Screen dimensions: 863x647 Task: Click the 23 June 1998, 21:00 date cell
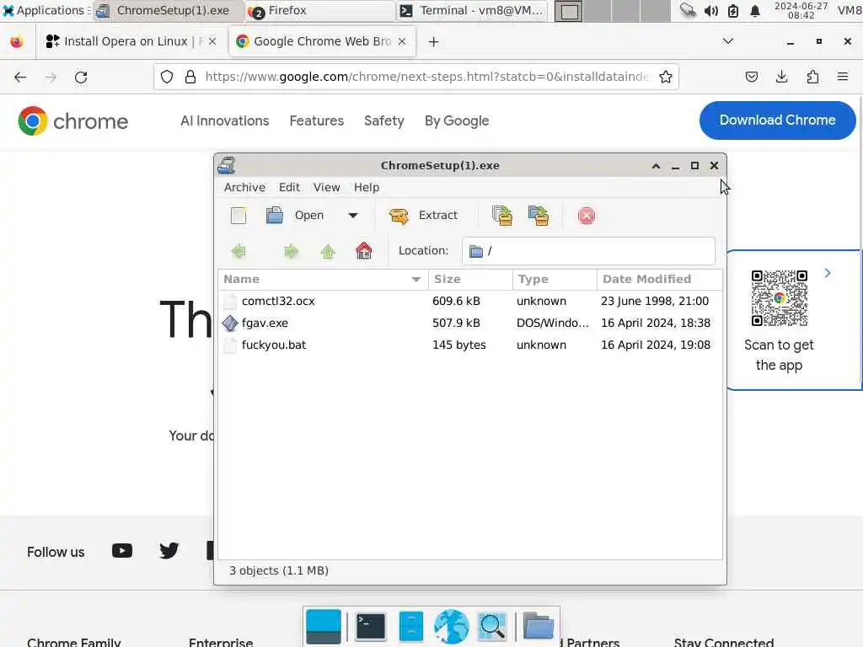click(x=654, y=301)
